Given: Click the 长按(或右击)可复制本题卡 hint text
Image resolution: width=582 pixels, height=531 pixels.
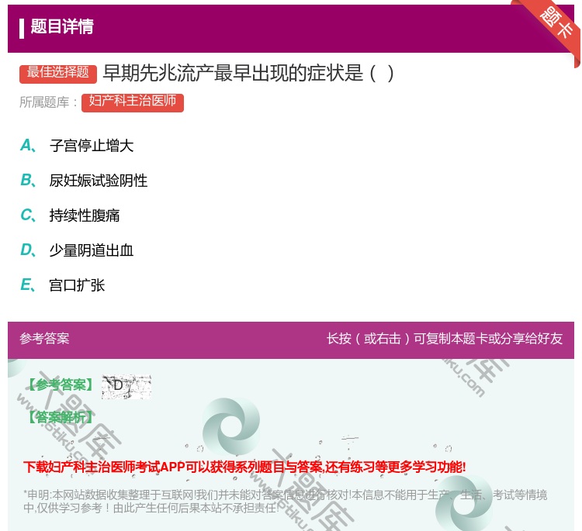Looking at the screenshot, I should 445,339.
